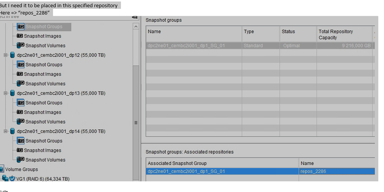The width and height of the screenshot is (384, 192).
Task: Click the Snapshot Volumes icon under dp13
Action: pyautogui.click(x=21, y=122)
